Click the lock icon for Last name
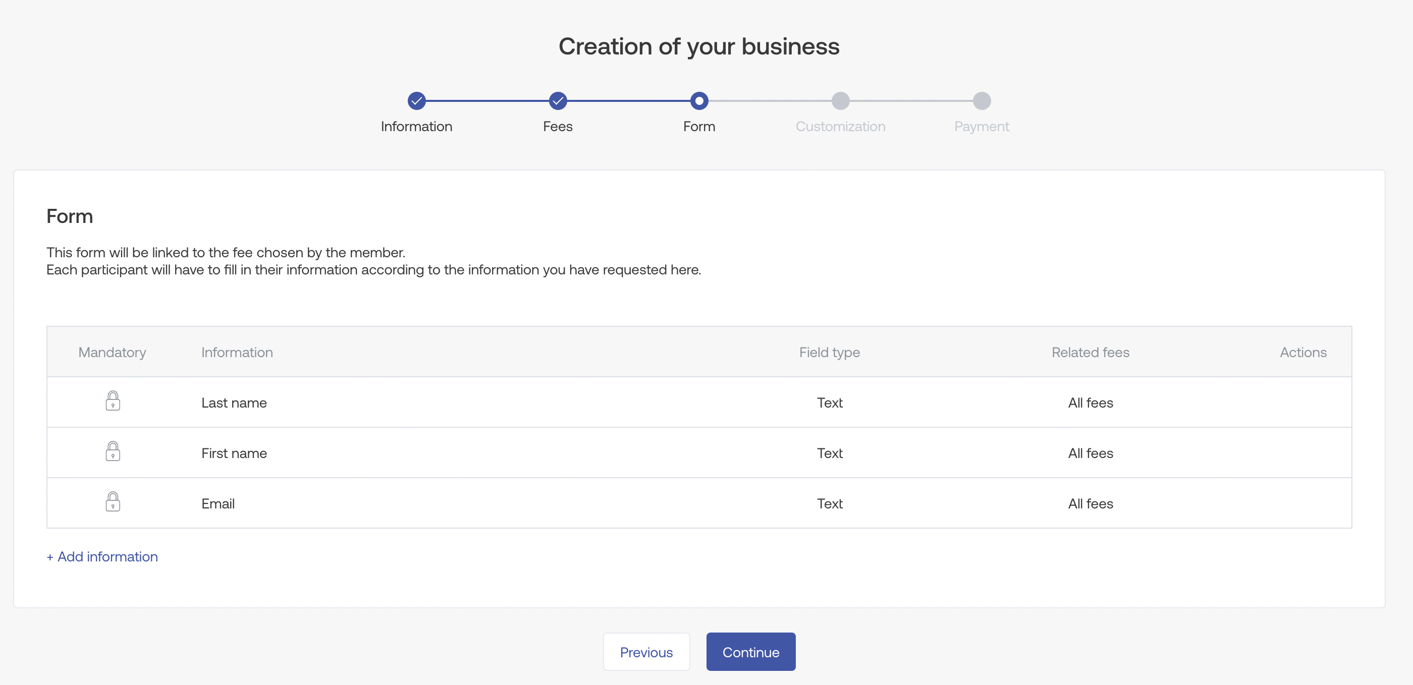Screen dimensions: 1413x685 pos(113,401)
